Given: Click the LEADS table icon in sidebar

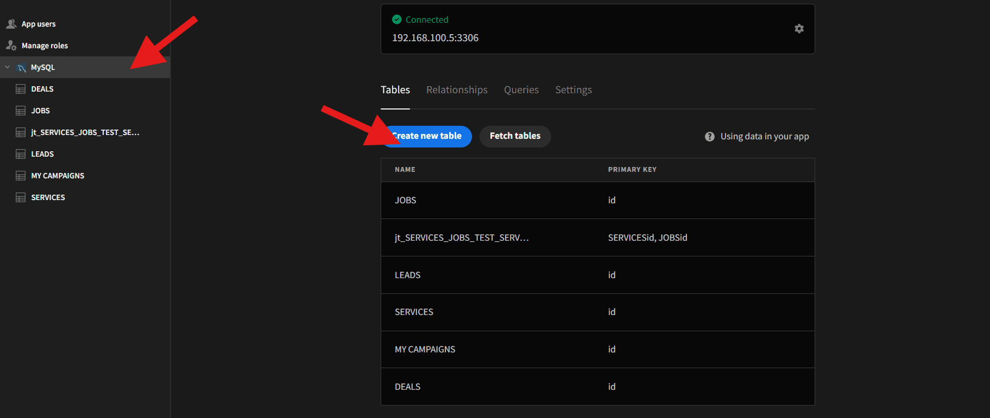Looking at the screenshot, I should click(x=21, y=154).
